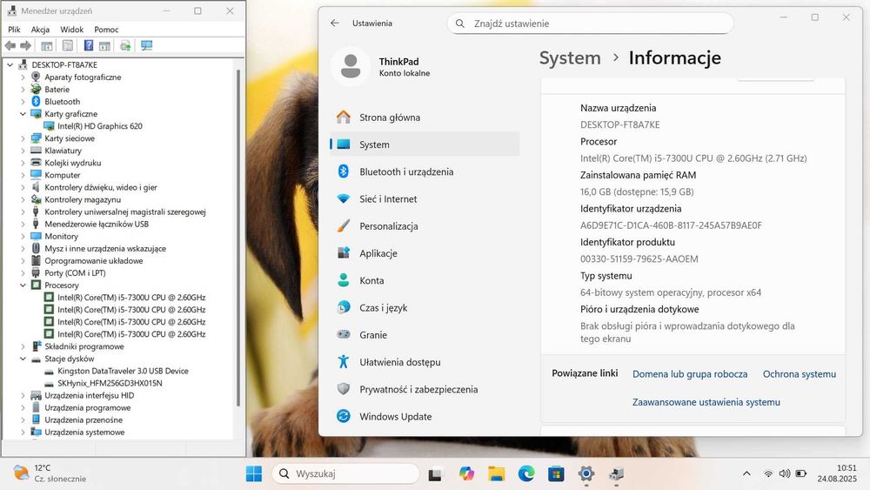Select Menedżerowie łączników USB item
The width and height of the screenshot is (870, 490).
coord(97,225)
